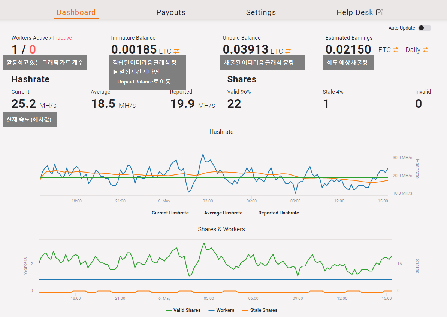Toggle Stale Shares series in legend
This screenshot has width=447, height=317.
pyautogui.click(x=260, y=310)
